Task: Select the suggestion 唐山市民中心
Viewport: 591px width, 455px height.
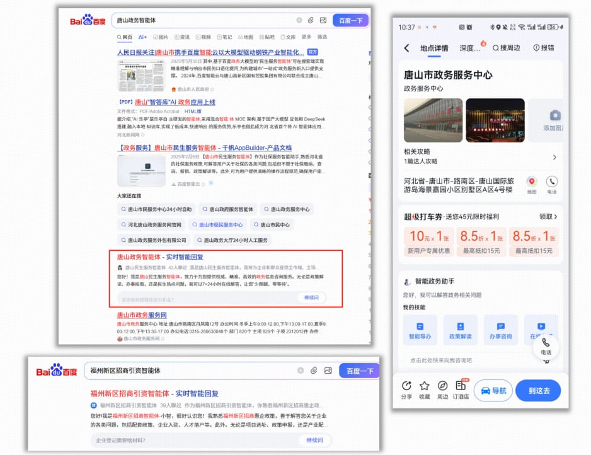Action: click(x=272, y=225)
